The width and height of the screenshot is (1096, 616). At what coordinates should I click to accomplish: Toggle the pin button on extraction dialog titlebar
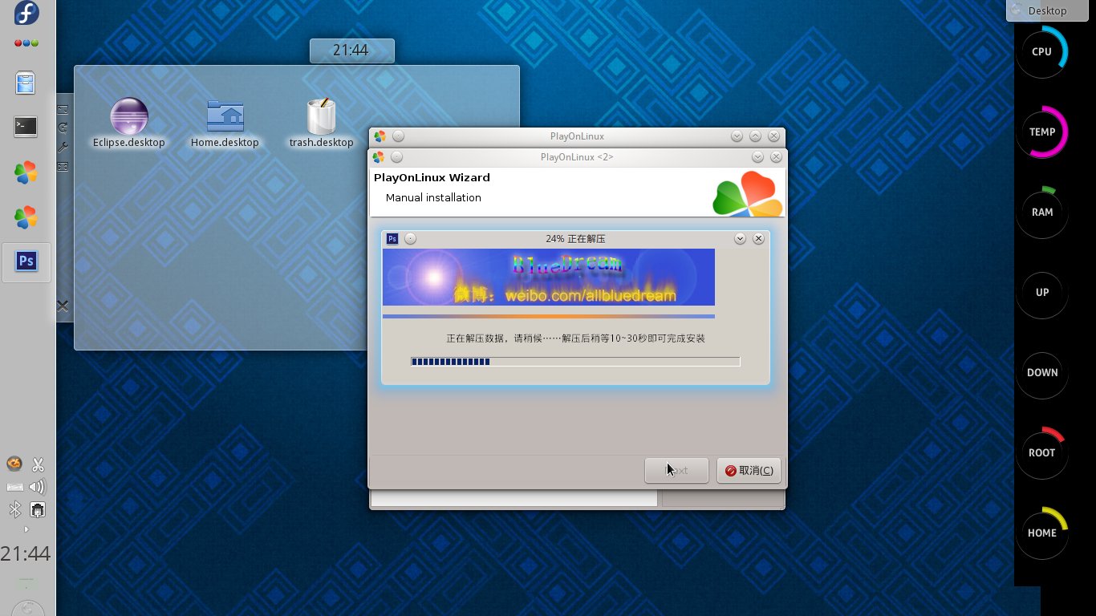(410, 238)
